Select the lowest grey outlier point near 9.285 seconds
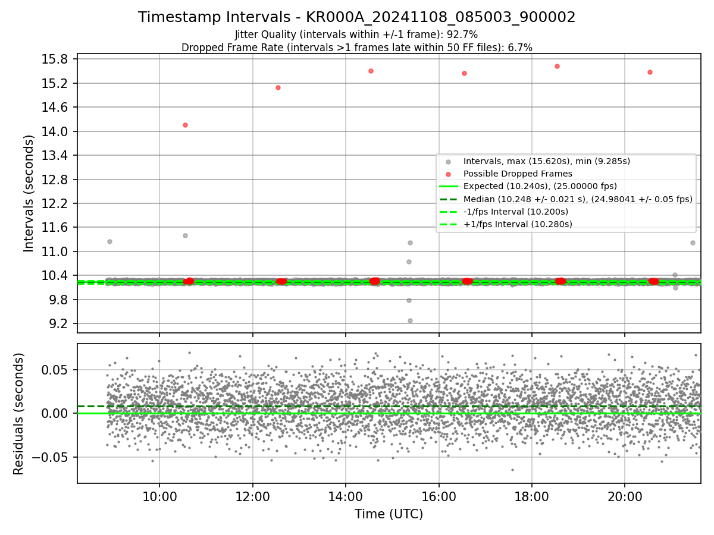Viewport: 714px width, 535px height. pos(410,320)
